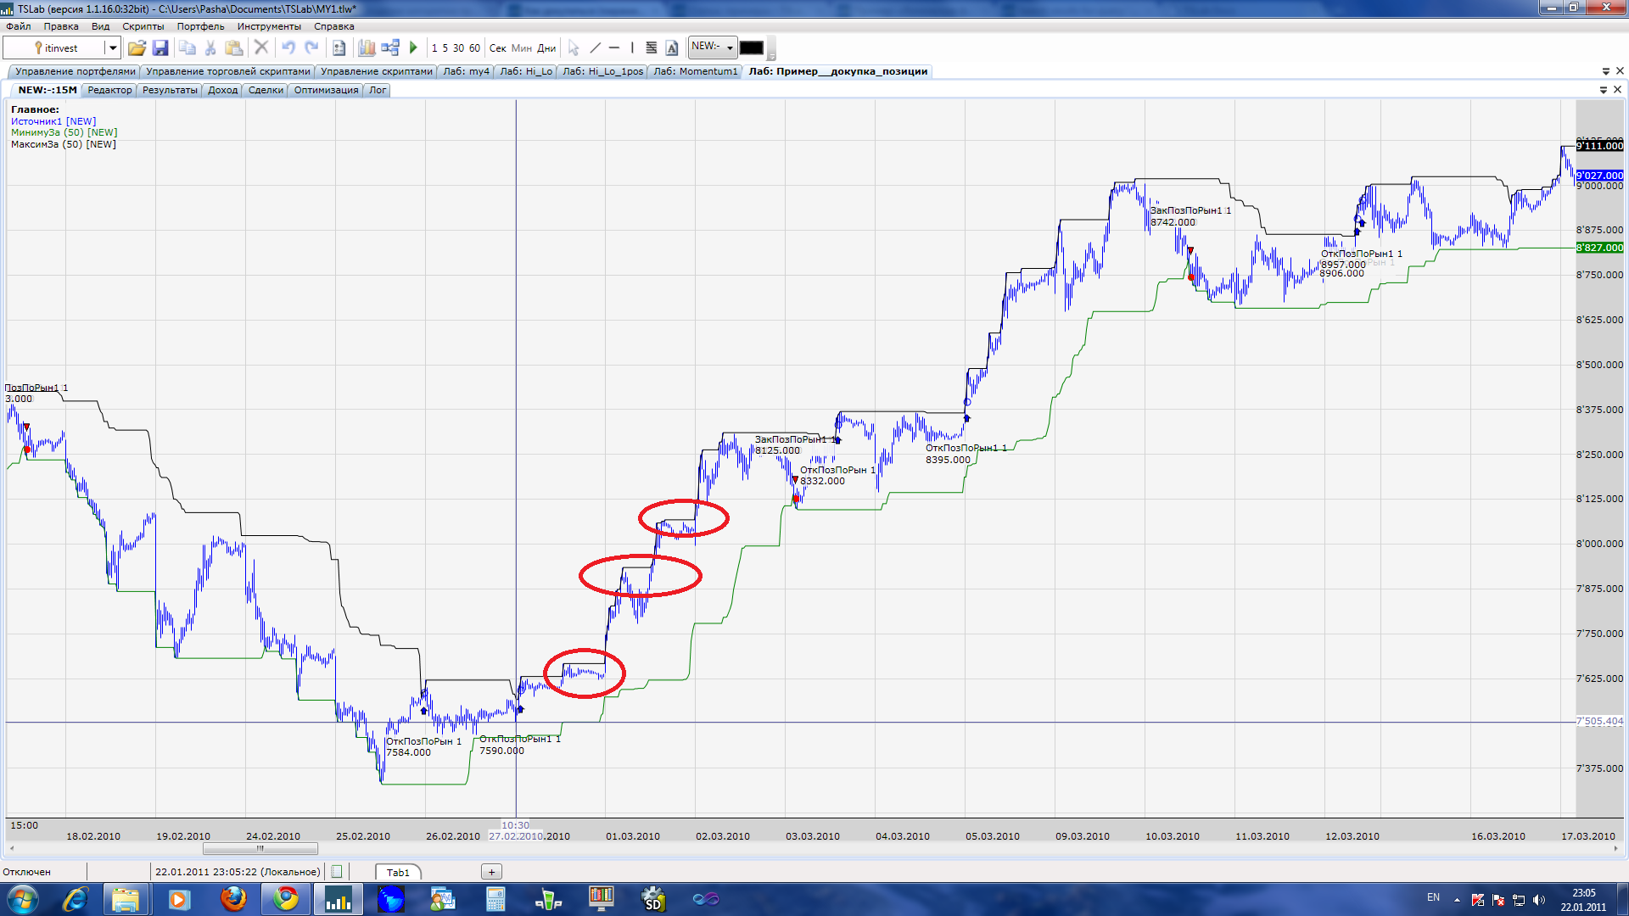Screen dimensions: 1629x916
Task: Run script with green play icon
Action: (413, 48)
